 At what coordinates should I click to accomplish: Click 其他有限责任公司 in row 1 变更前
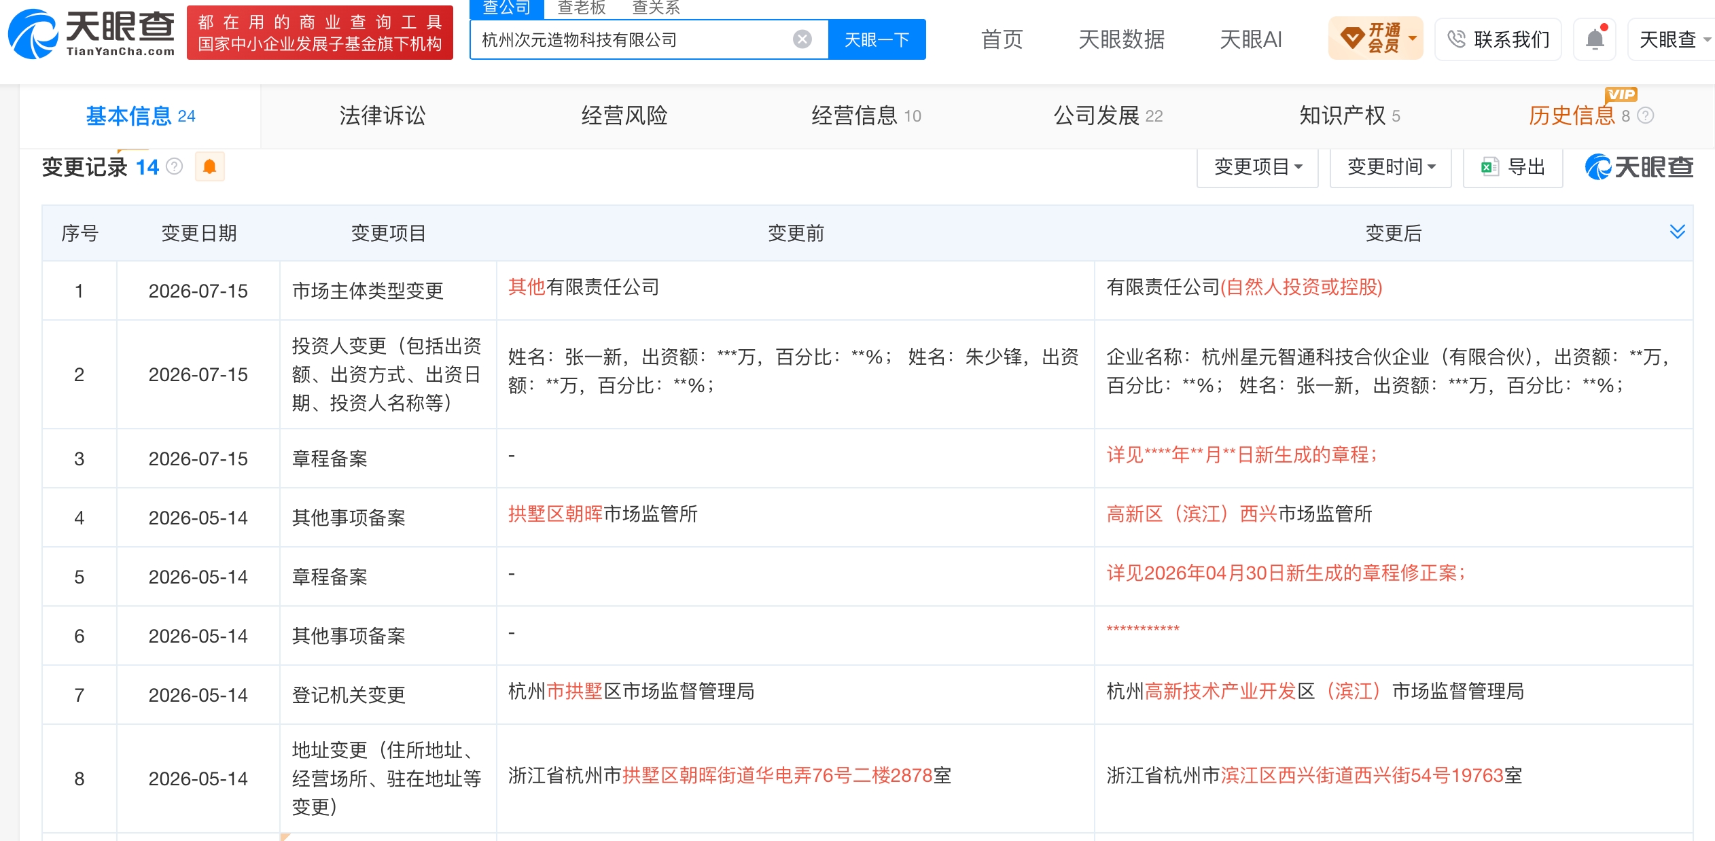584,287
